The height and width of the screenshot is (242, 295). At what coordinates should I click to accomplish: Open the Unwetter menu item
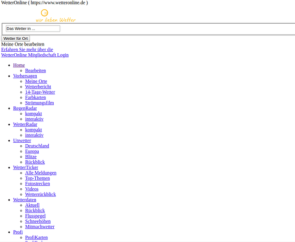click(22, 140)
